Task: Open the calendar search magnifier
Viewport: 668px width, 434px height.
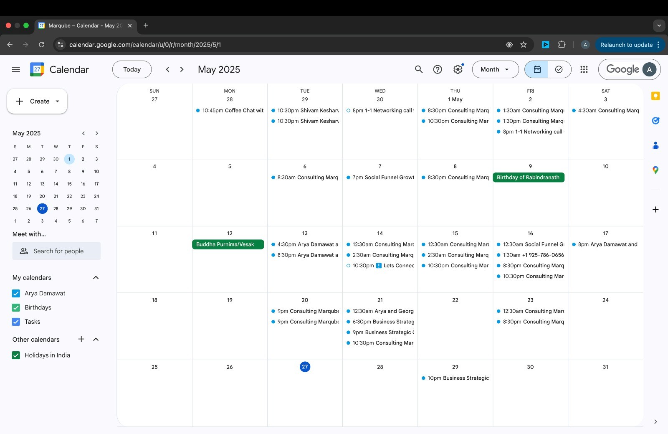Action: click(418, 69)
